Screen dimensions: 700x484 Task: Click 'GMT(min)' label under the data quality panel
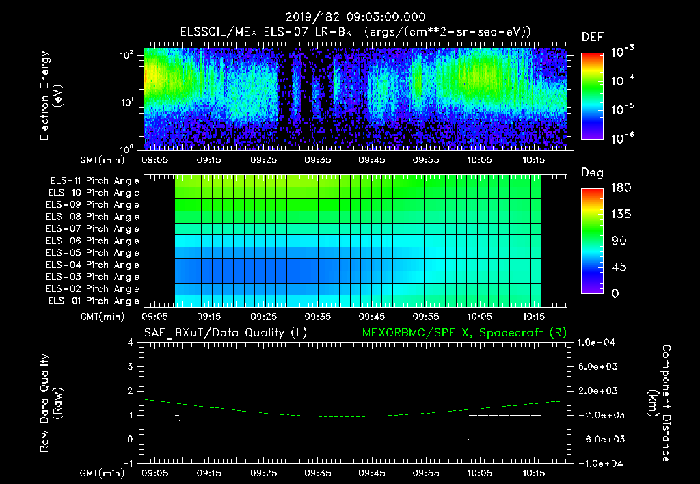point(103,473)
